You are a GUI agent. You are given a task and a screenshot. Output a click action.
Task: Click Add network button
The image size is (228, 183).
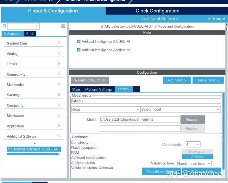[x=177, y=80]
